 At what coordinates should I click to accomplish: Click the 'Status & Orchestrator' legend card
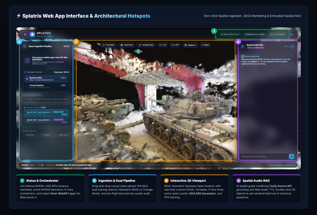50,189
